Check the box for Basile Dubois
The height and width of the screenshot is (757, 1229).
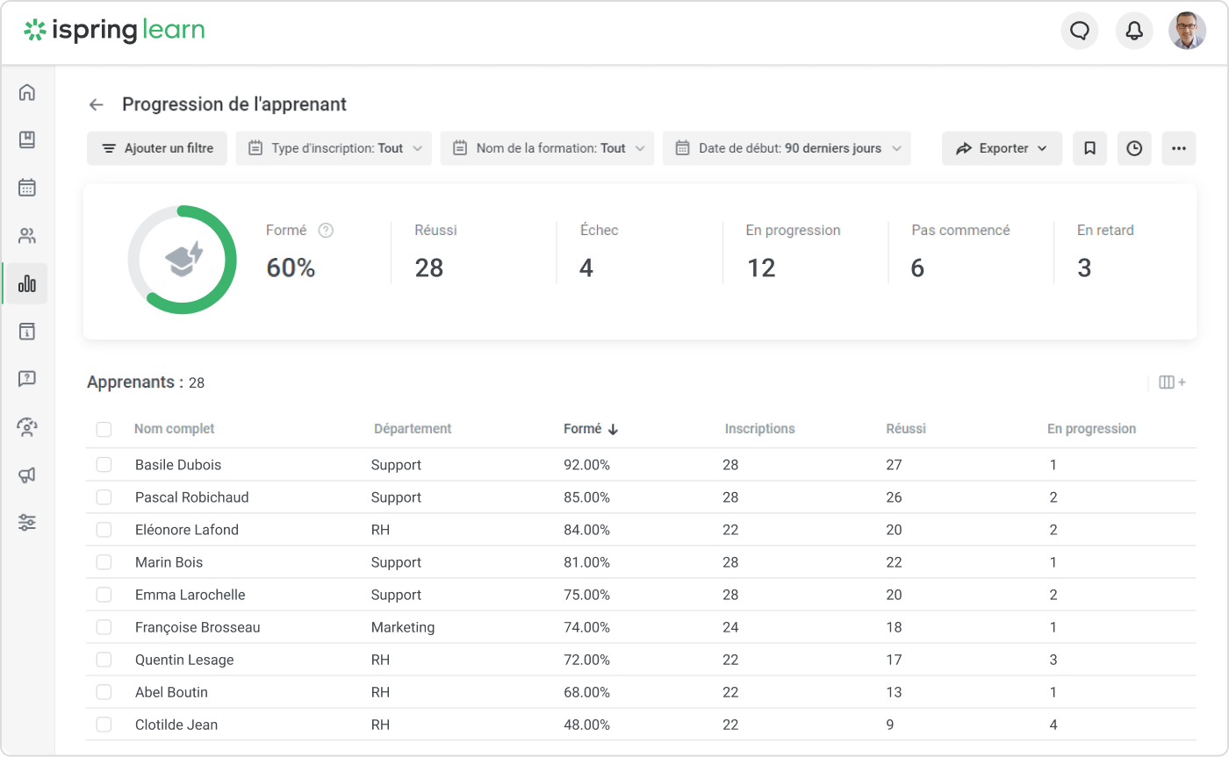tap(104, 465)
